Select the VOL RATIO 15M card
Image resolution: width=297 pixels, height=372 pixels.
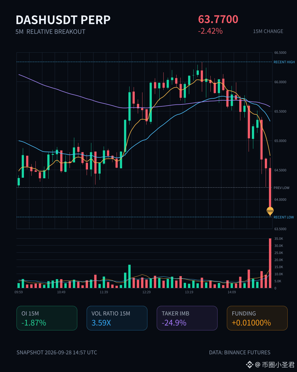pyautogui.click(x=117, y=318)
